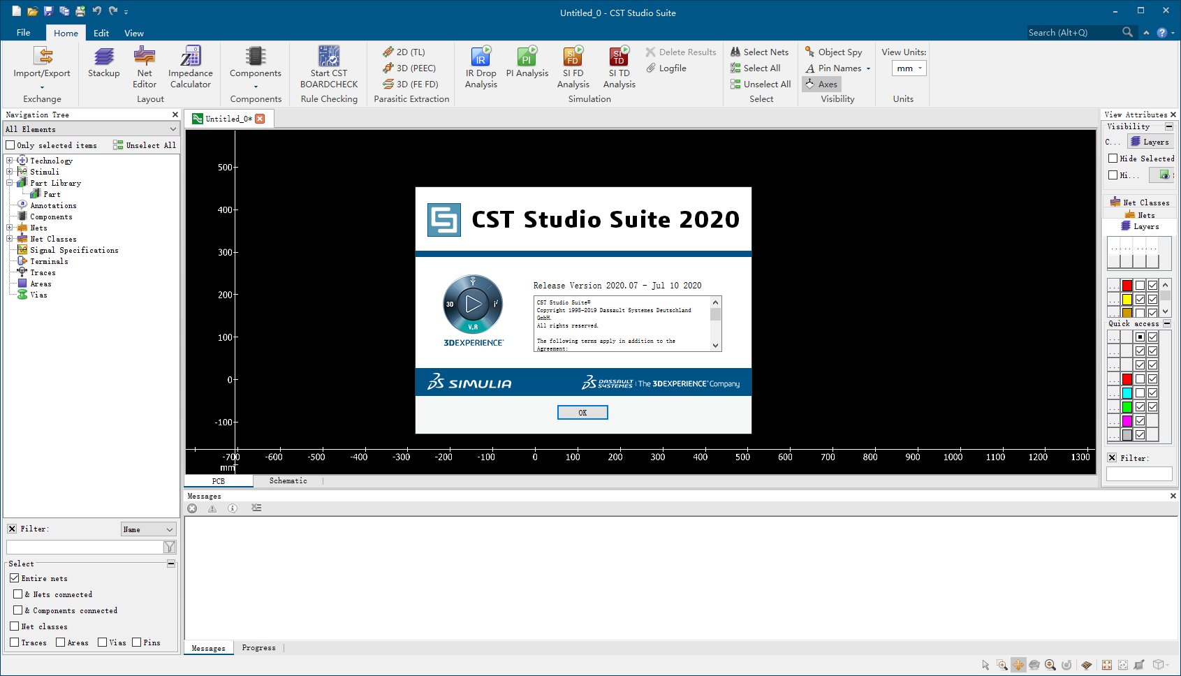Click Unselect All in Navigation Tree

[145, 145]
